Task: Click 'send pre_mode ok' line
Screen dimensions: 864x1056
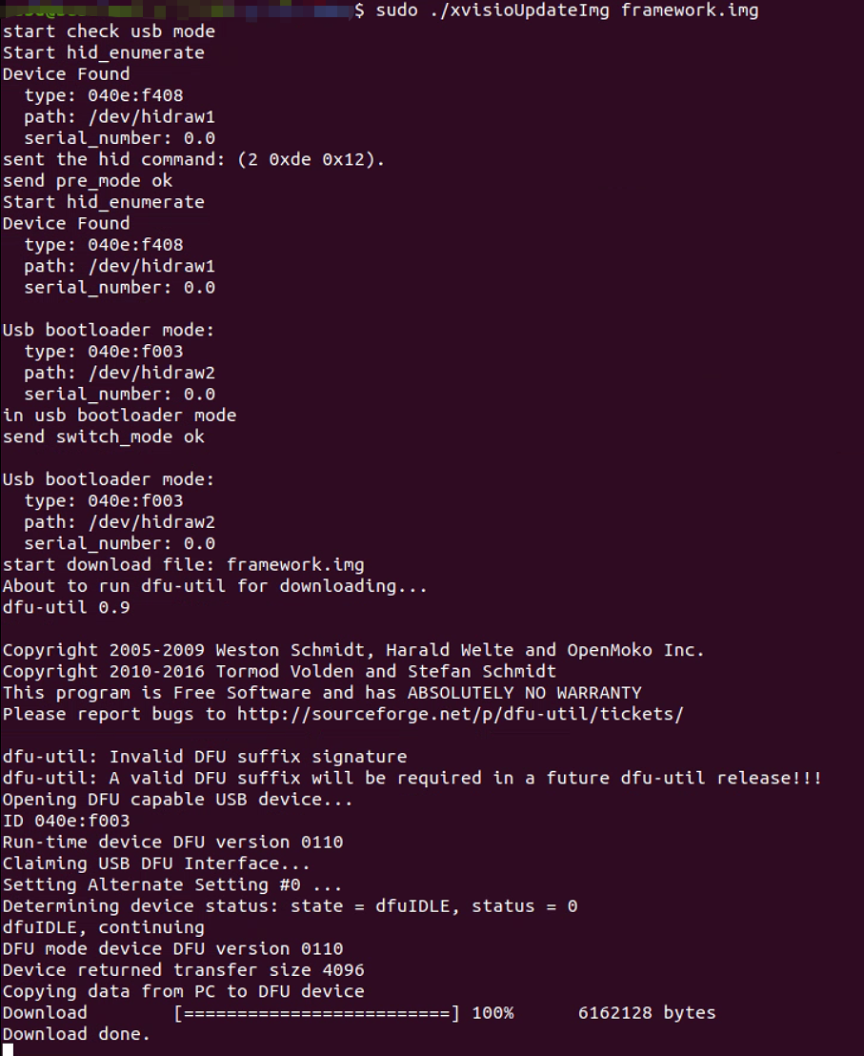Action: [x=88, y=181]
